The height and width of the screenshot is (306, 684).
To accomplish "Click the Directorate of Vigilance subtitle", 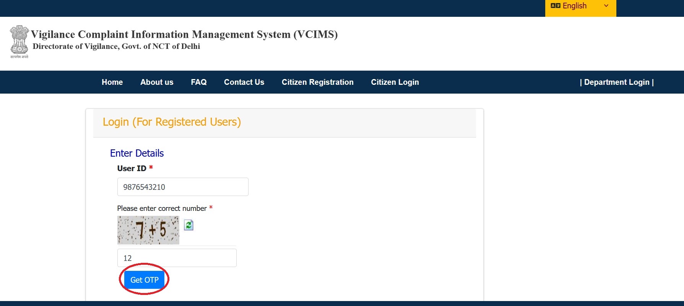I will [x=116, y=46].
